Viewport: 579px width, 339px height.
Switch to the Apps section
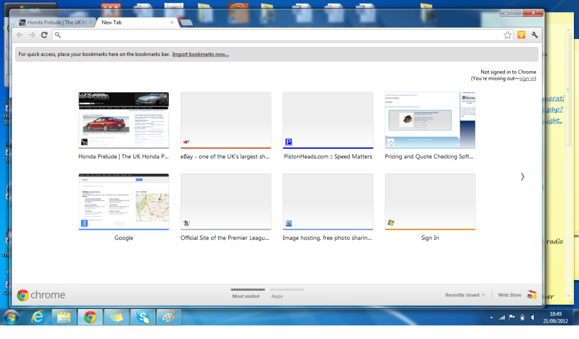277,296
